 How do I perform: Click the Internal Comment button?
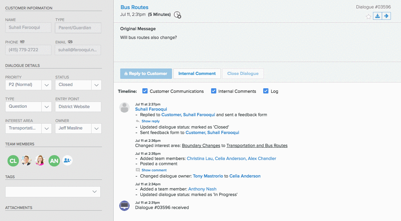point(197,74)
